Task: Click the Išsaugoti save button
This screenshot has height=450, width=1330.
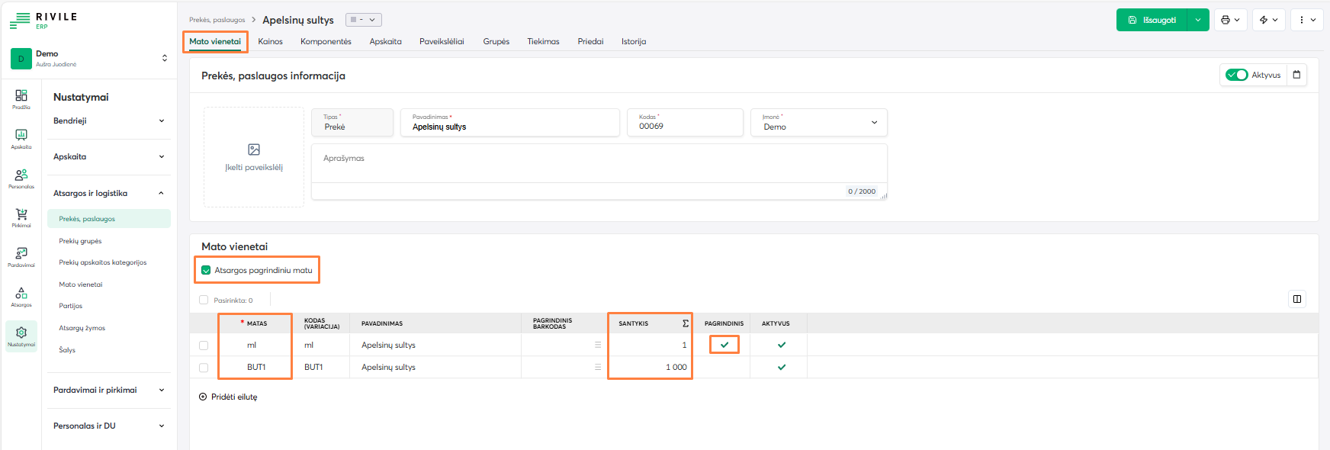Action: (x=1152, y=20)
